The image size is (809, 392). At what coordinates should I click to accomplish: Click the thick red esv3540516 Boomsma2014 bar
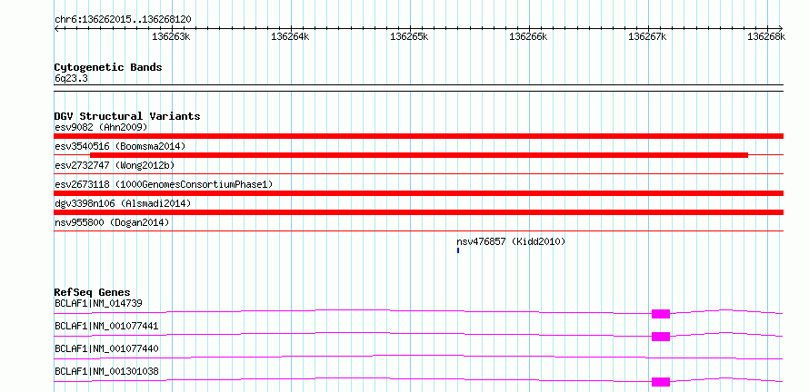pos(419,155)
